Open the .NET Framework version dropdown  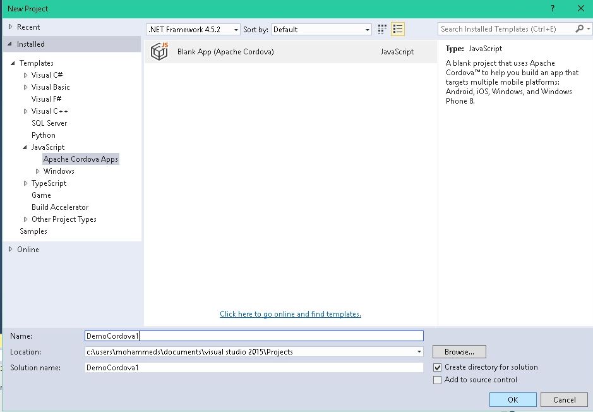point(193,30)
